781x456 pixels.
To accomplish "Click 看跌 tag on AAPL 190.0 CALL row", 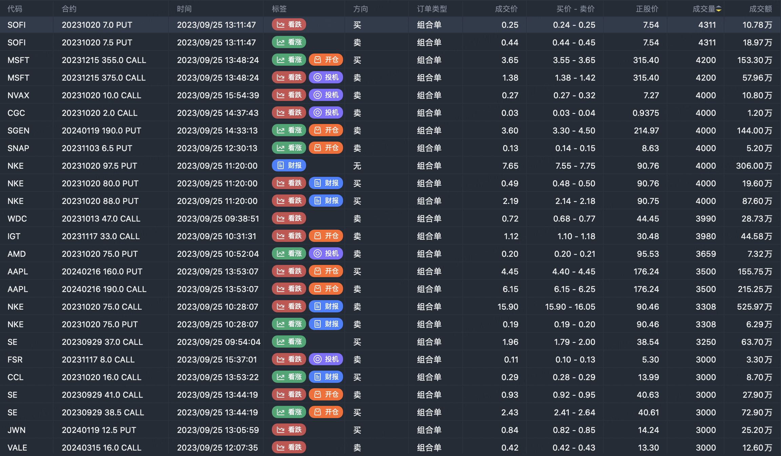I will [289, 289].
